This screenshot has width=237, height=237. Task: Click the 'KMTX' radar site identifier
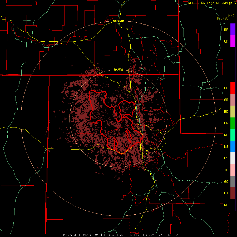tap(135, 235)
